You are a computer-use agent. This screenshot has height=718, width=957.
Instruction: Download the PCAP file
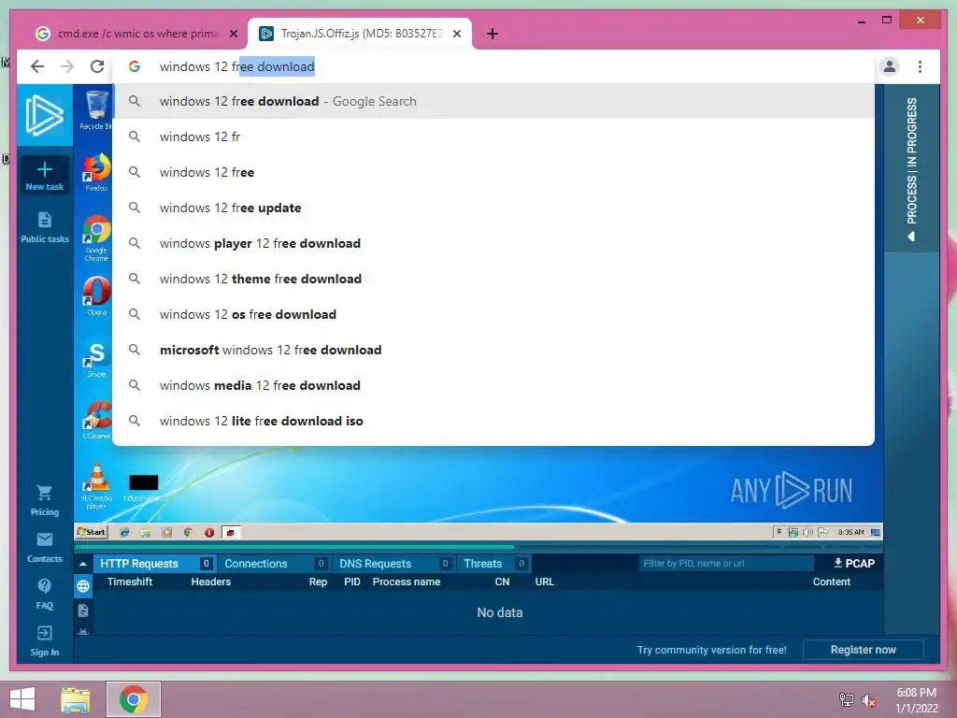pos(854,563)
